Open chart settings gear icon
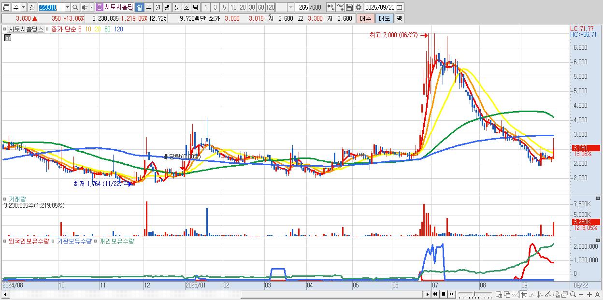 tap(359, 7)
